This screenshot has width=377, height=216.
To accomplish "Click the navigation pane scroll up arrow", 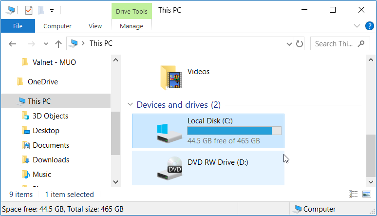I will pyautogui.click(x=115, y=59).
